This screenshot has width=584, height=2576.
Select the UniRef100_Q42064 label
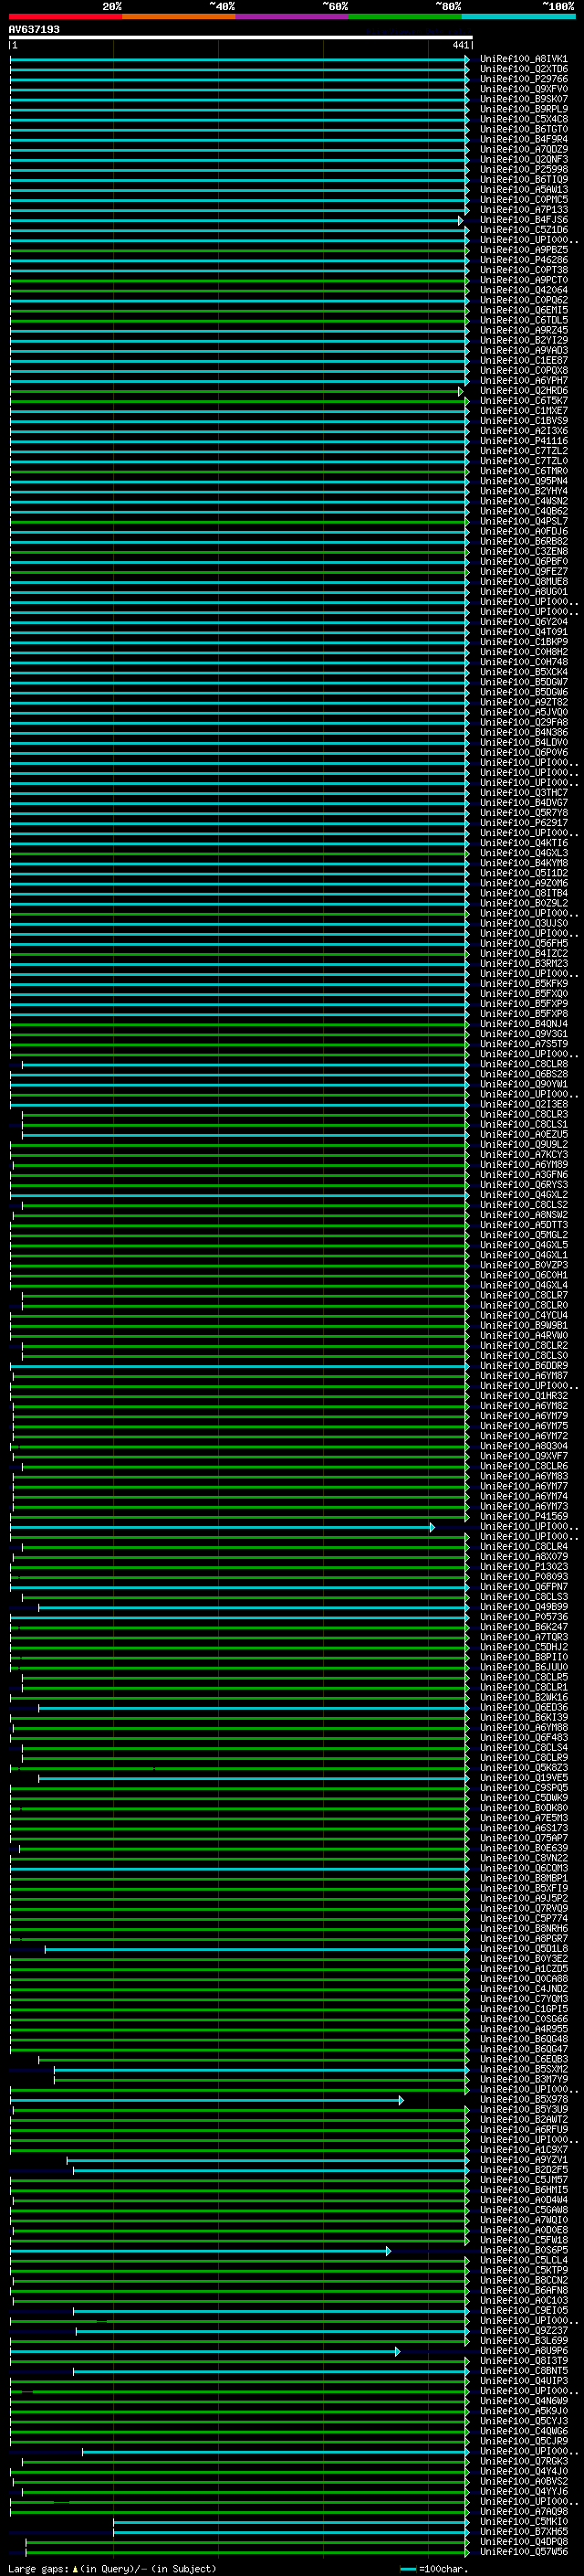[524, 290]
